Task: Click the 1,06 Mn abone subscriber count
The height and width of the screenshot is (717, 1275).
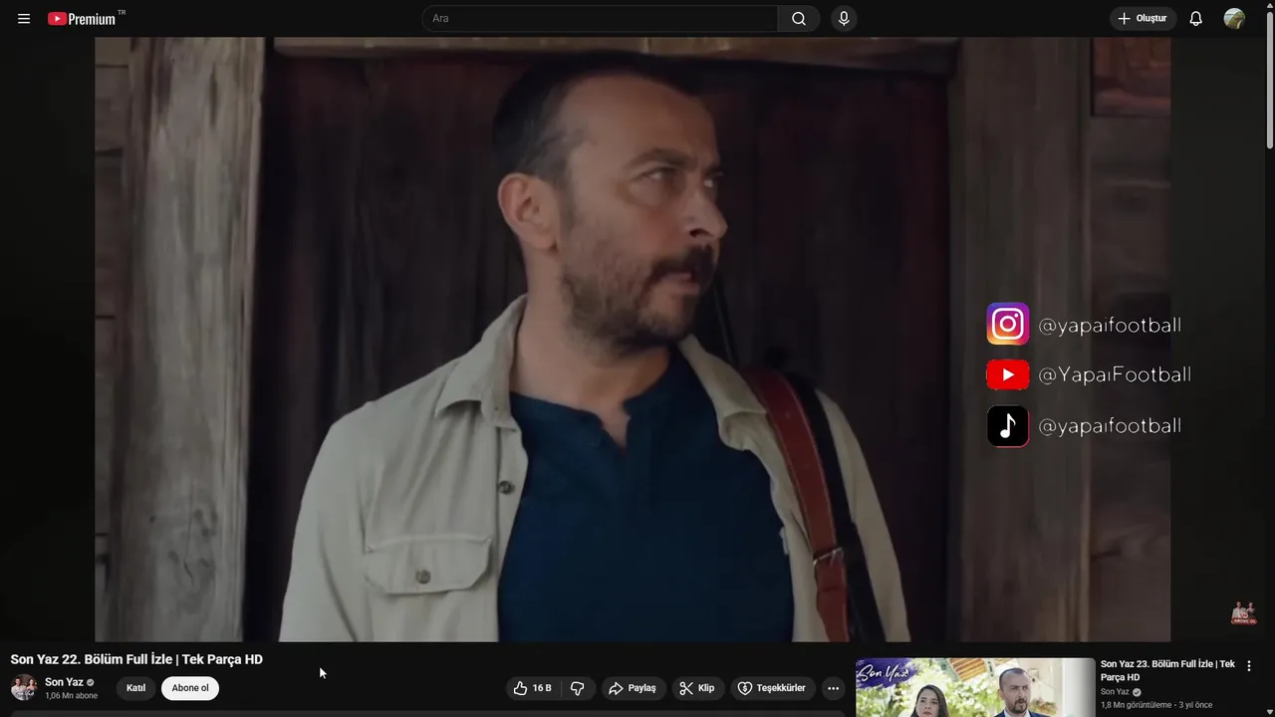Action: point(71,696)
